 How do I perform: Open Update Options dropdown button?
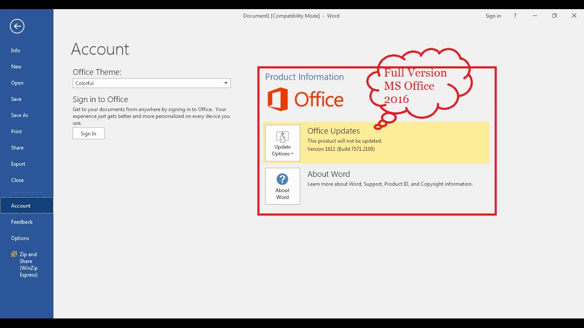coord(282,143)
